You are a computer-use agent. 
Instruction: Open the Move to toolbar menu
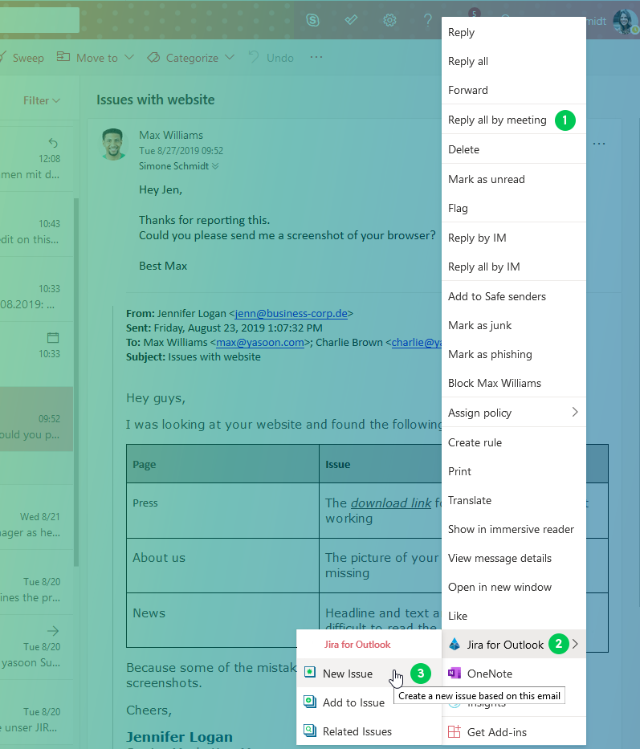coord(88,58)
